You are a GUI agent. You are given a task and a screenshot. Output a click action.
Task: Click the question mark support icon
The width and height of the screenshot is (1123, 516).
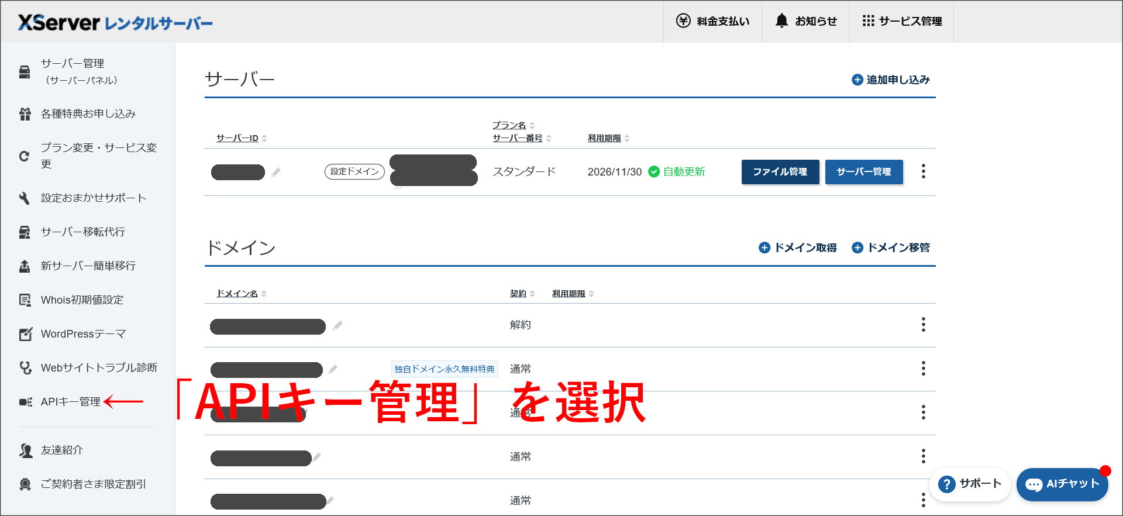(946, 484)
